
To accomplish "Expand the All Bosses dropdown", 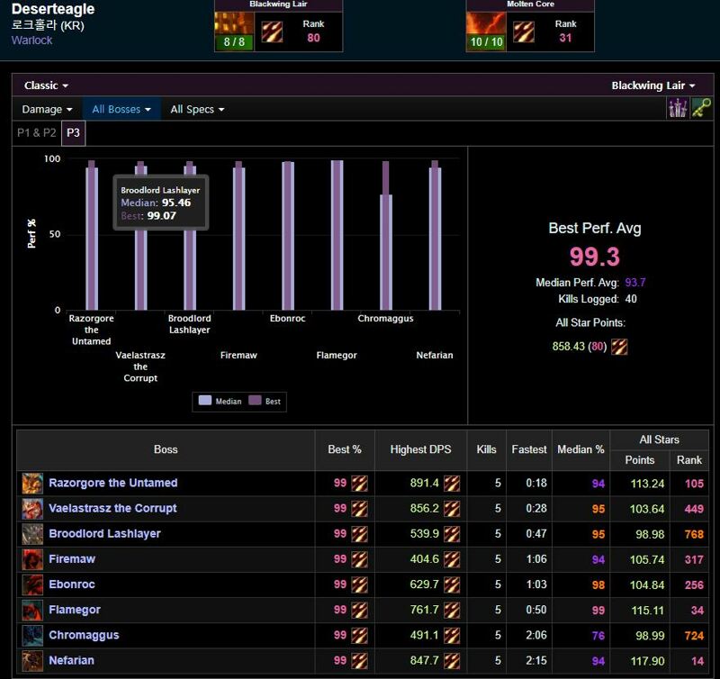I will pos(121,109).
